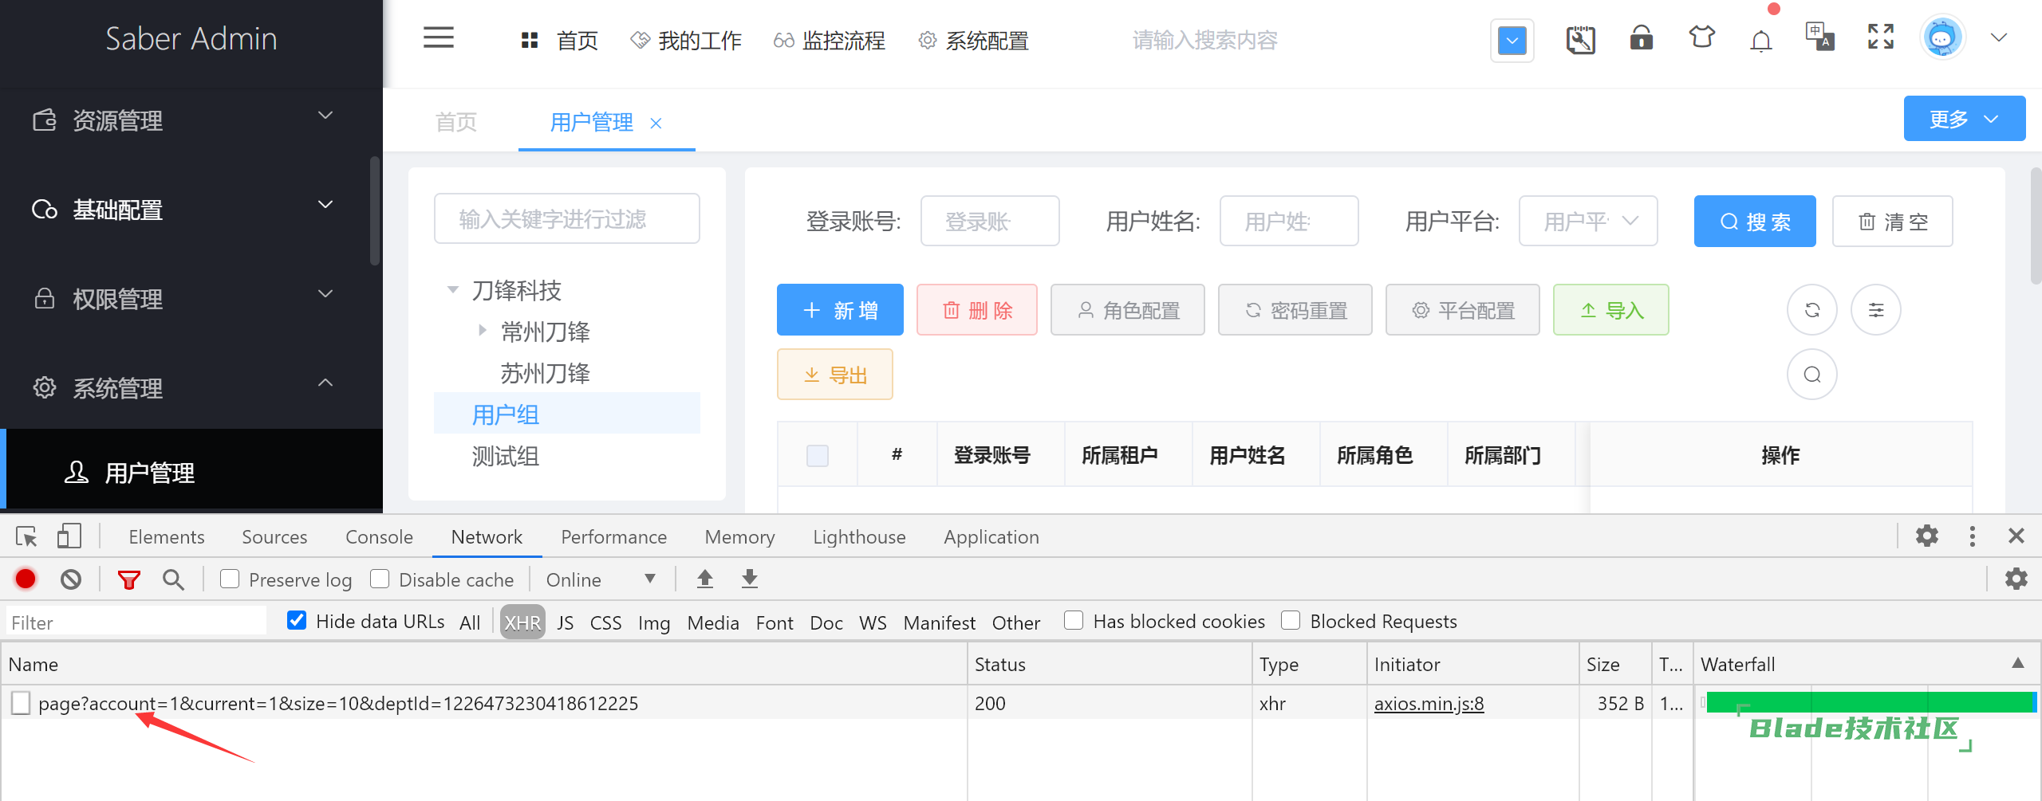Image resolution: width=2042 pixels, height=801 pixels.
Task: Click the 删除 button
Action: [x=977, y=309]
